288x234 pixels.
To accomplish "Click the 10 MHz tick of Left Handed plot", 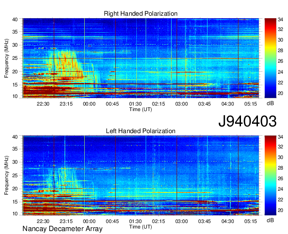I will [x=15, y=214].
